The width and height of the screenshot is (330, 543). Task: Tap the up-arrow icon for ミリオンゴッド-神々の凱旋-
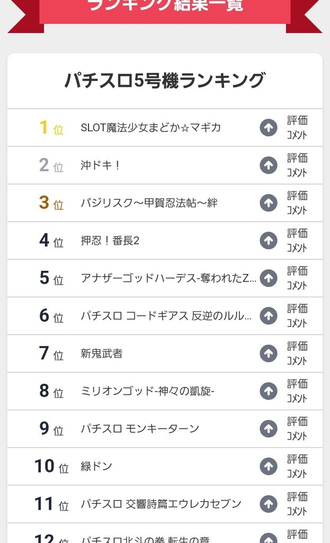tap(269, 391)
